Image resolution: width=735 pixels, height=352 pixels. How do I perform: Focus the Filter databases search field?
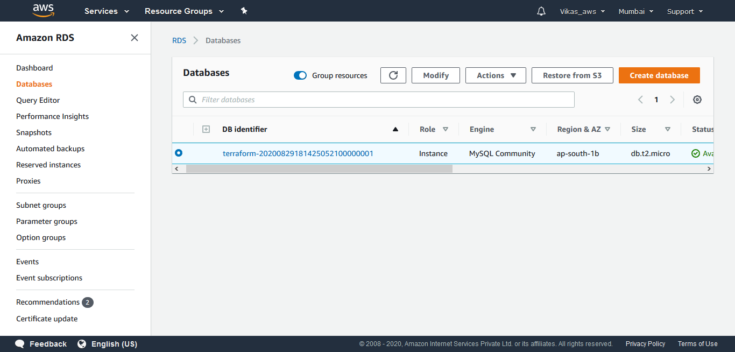tap(379, 100)
